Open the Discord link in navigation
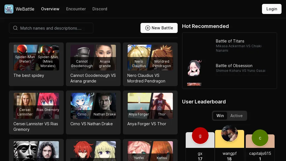 point(100,9)
